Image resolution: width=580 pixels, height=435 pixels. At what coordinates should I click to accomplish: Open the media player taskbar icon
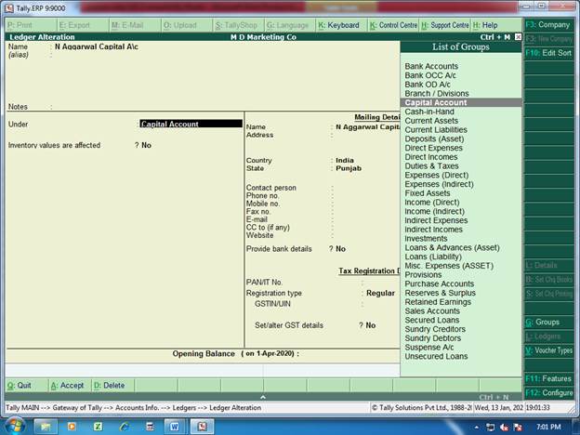pos(72,427)
